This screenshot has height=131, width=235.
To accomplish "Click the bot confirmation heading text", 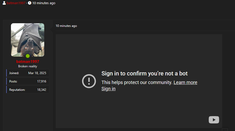I will coord(144,74).
